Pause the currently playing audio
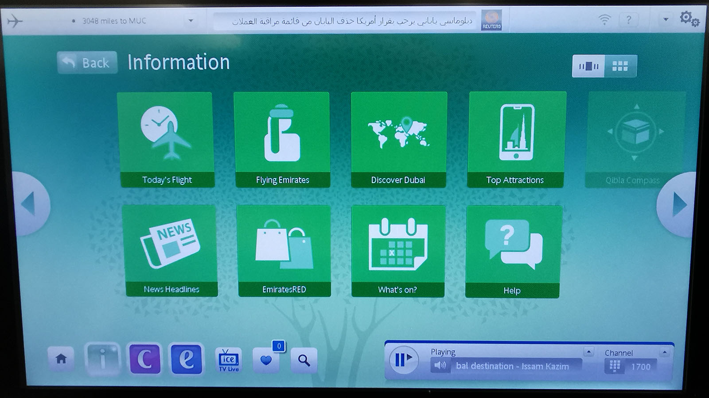The width and height of the screenshot is (709, 398). (403, 359)
